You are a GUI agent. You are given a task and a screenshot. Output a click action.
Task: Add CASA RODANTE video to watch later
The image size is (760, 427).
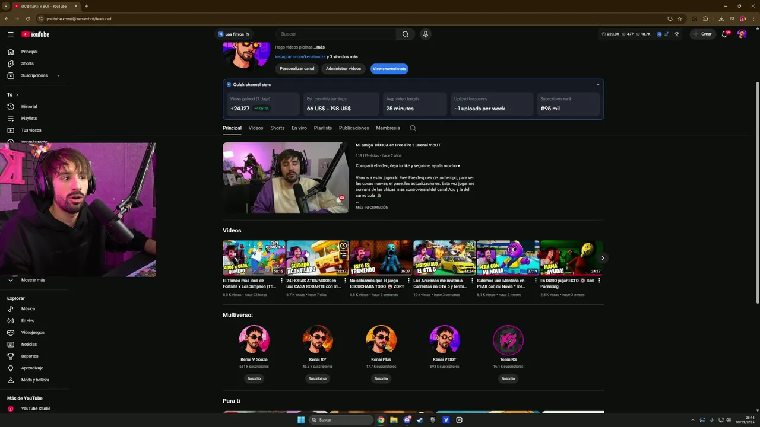tap(343, 246)
